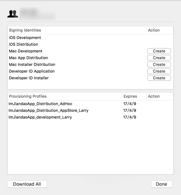
Task: Select the iOS Development row
Action: [x=90, y=38]
